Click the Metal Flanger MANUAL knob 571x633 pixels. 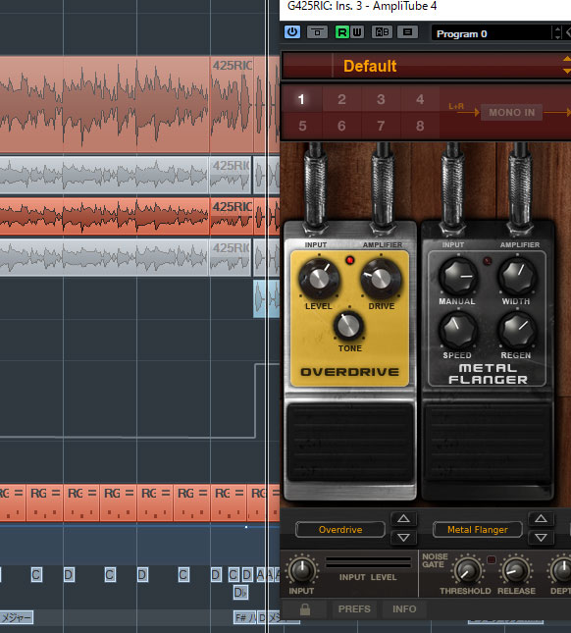tap(458, 276)
